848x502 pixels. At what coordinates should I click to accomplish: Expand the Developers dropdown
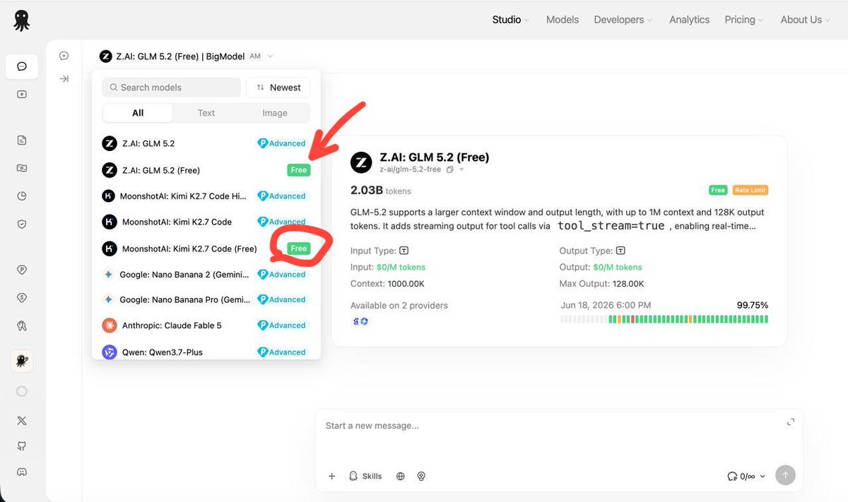(623, 20)
